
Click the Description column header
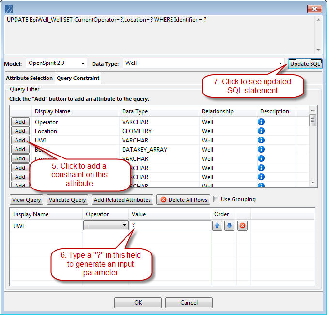tap(276, 111)
